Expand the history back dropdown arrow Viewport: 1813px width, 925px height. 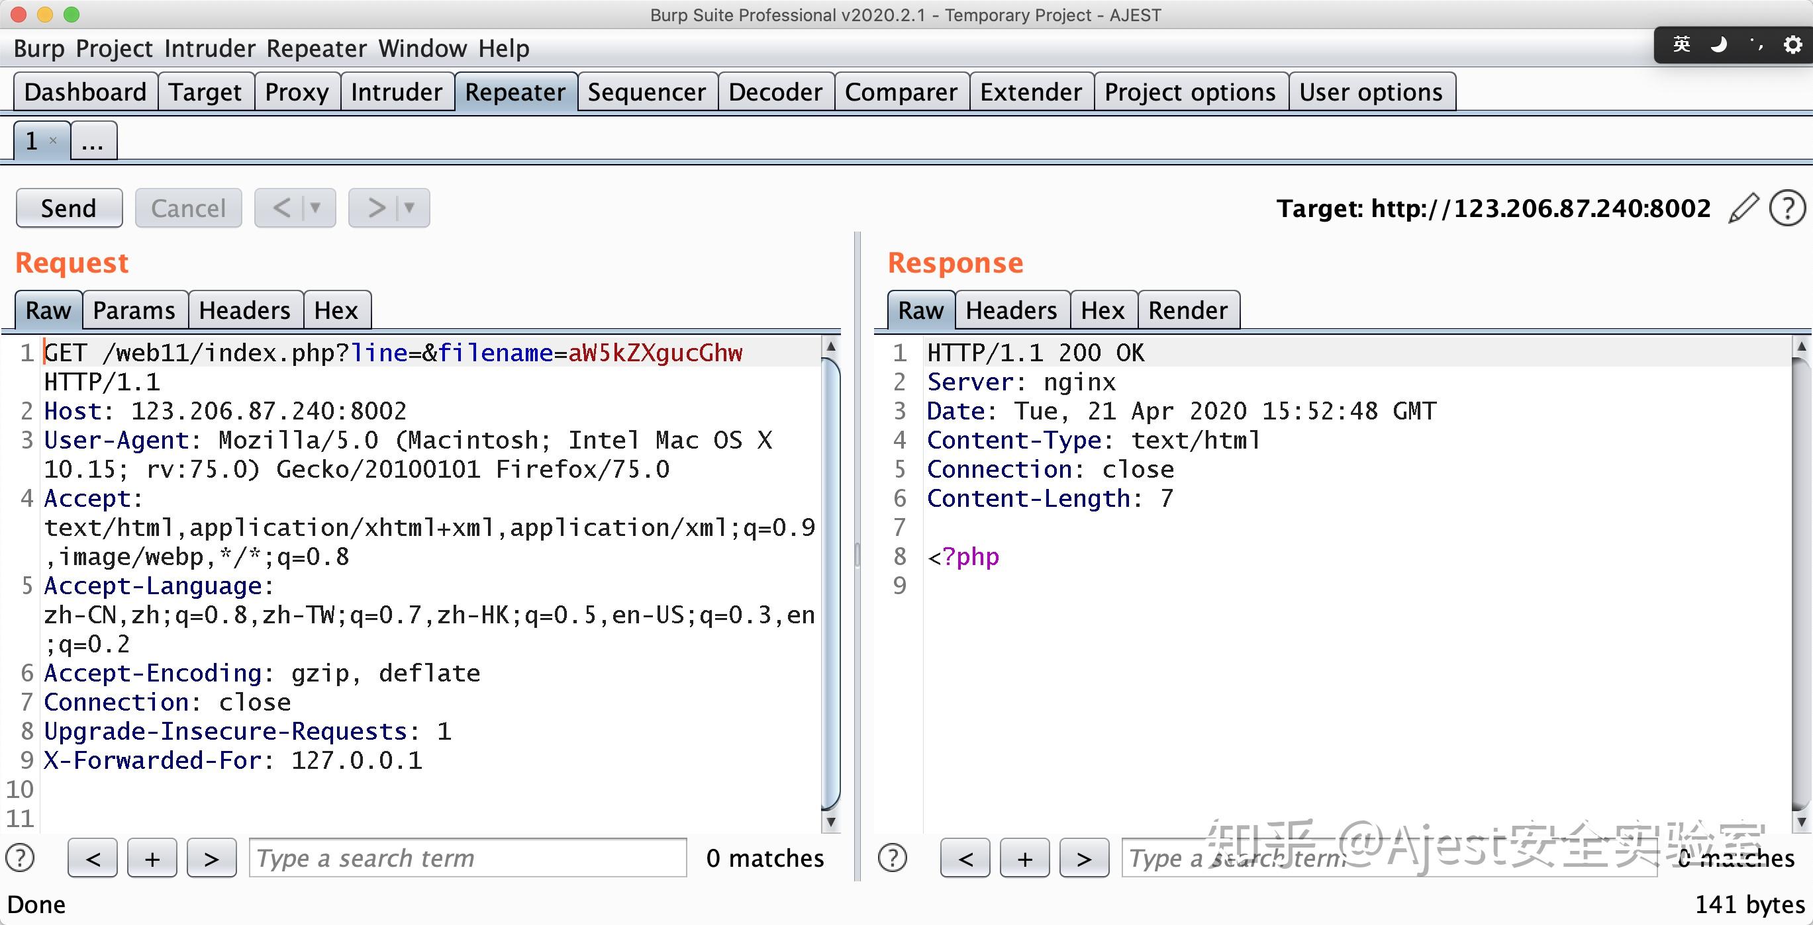coord(316,208)
